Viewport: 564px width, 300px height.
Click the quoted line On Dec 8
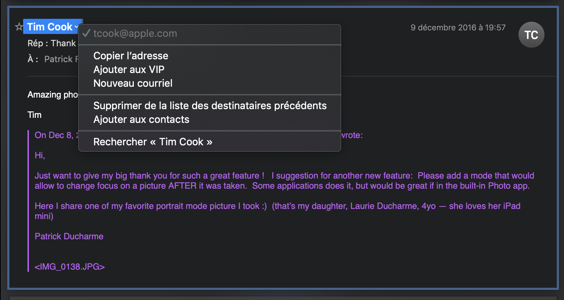tap(56, 135)
